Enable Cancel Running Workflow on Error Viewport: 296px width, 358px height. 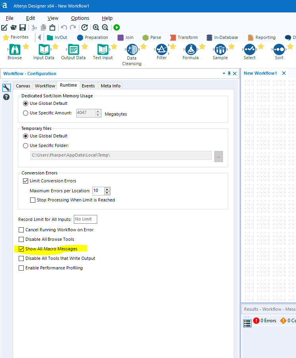(21, 230)
